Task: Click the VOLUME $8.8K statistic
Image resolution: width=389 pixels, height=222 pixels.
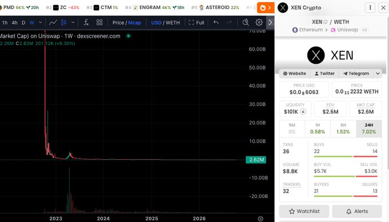Action: pyautogui.click(x=291, y=168)
